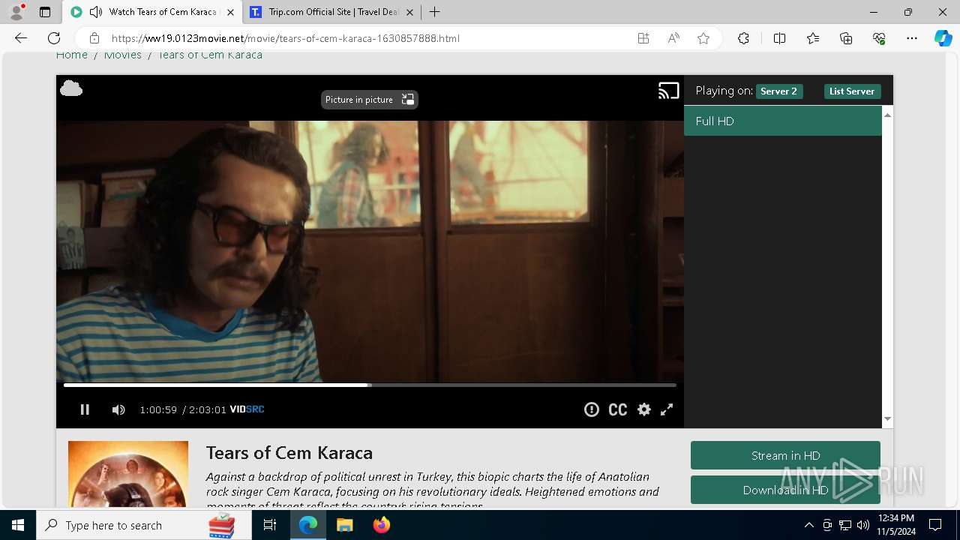Viewport: 960px width, 540px height.
Task: Open the Copilot sidebar
Action: click(943, 38)
